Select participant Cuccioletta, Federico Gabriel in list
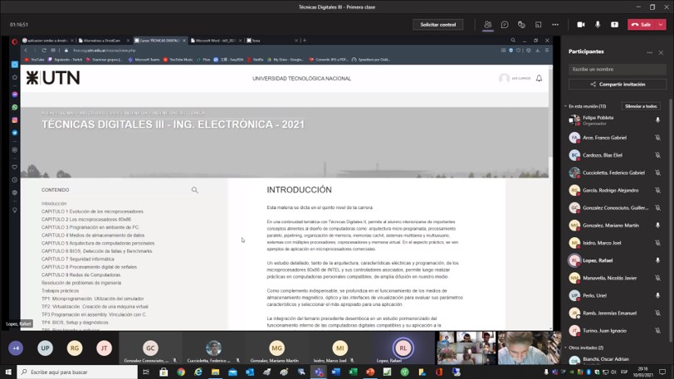 [x=615, y=172]
